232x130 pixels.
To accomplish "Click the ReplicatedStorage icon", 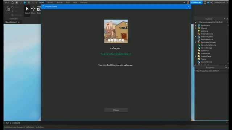I will [x=199, y=42].
